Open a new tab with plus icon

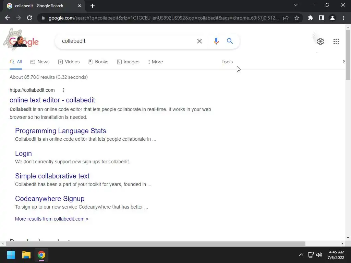93,6
